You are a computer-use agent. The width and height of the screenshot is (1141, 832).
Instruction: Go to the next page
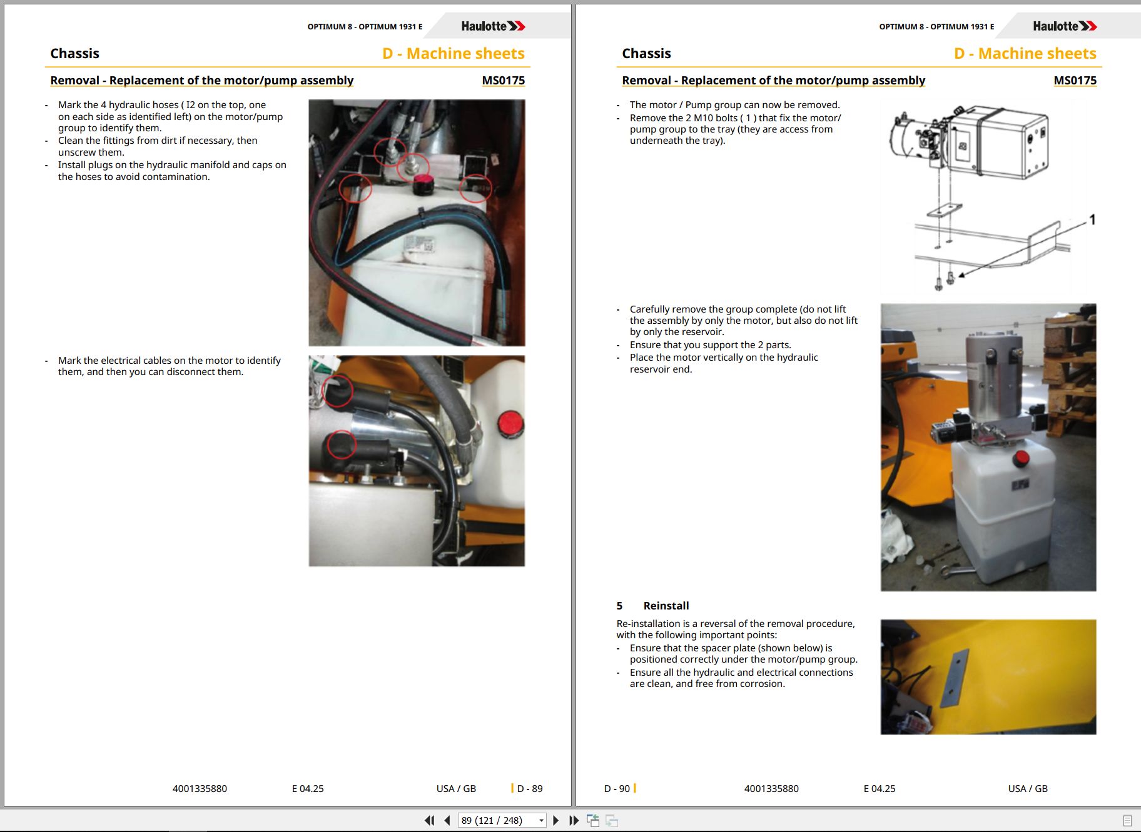point(555,820)
